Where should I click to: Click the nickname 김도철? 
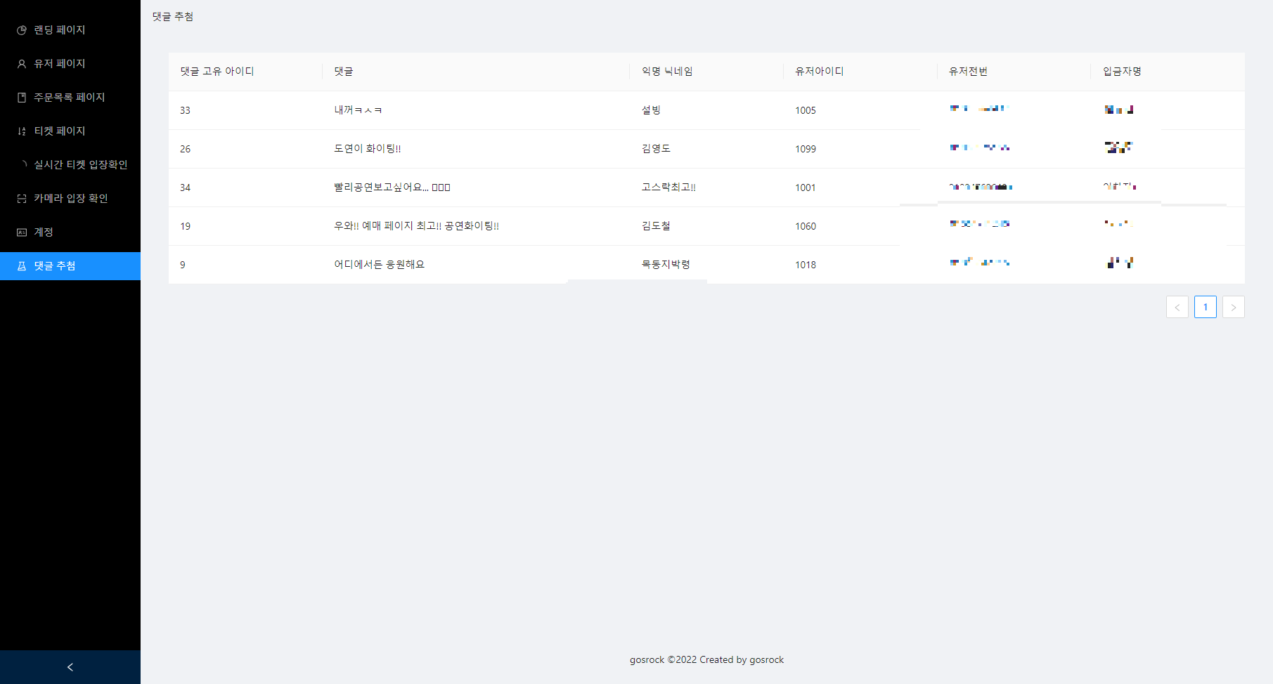656,226
